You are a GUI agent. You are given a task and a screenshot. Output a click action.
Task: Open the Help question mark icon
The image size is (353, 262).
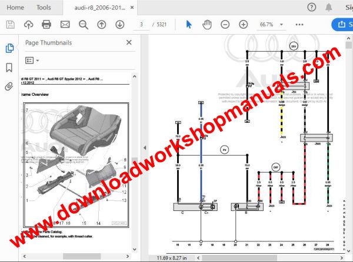[x=312, y=7]
